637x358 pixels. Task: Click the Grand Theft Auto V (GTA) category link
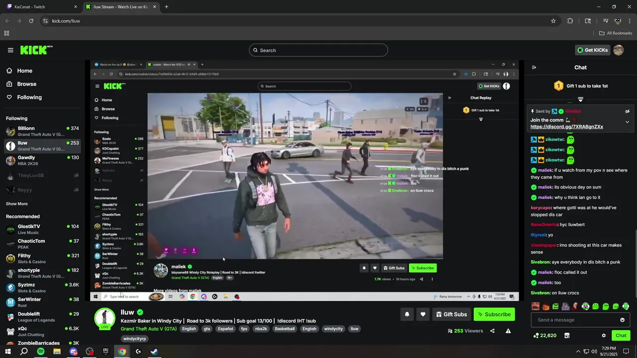coord(149,329)
